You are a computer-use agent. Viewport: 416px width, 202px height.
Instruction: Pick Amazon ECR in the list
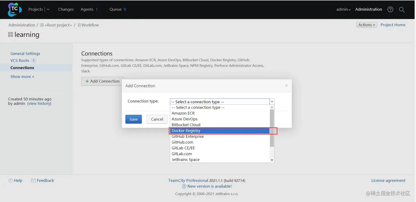pos(183,113)
